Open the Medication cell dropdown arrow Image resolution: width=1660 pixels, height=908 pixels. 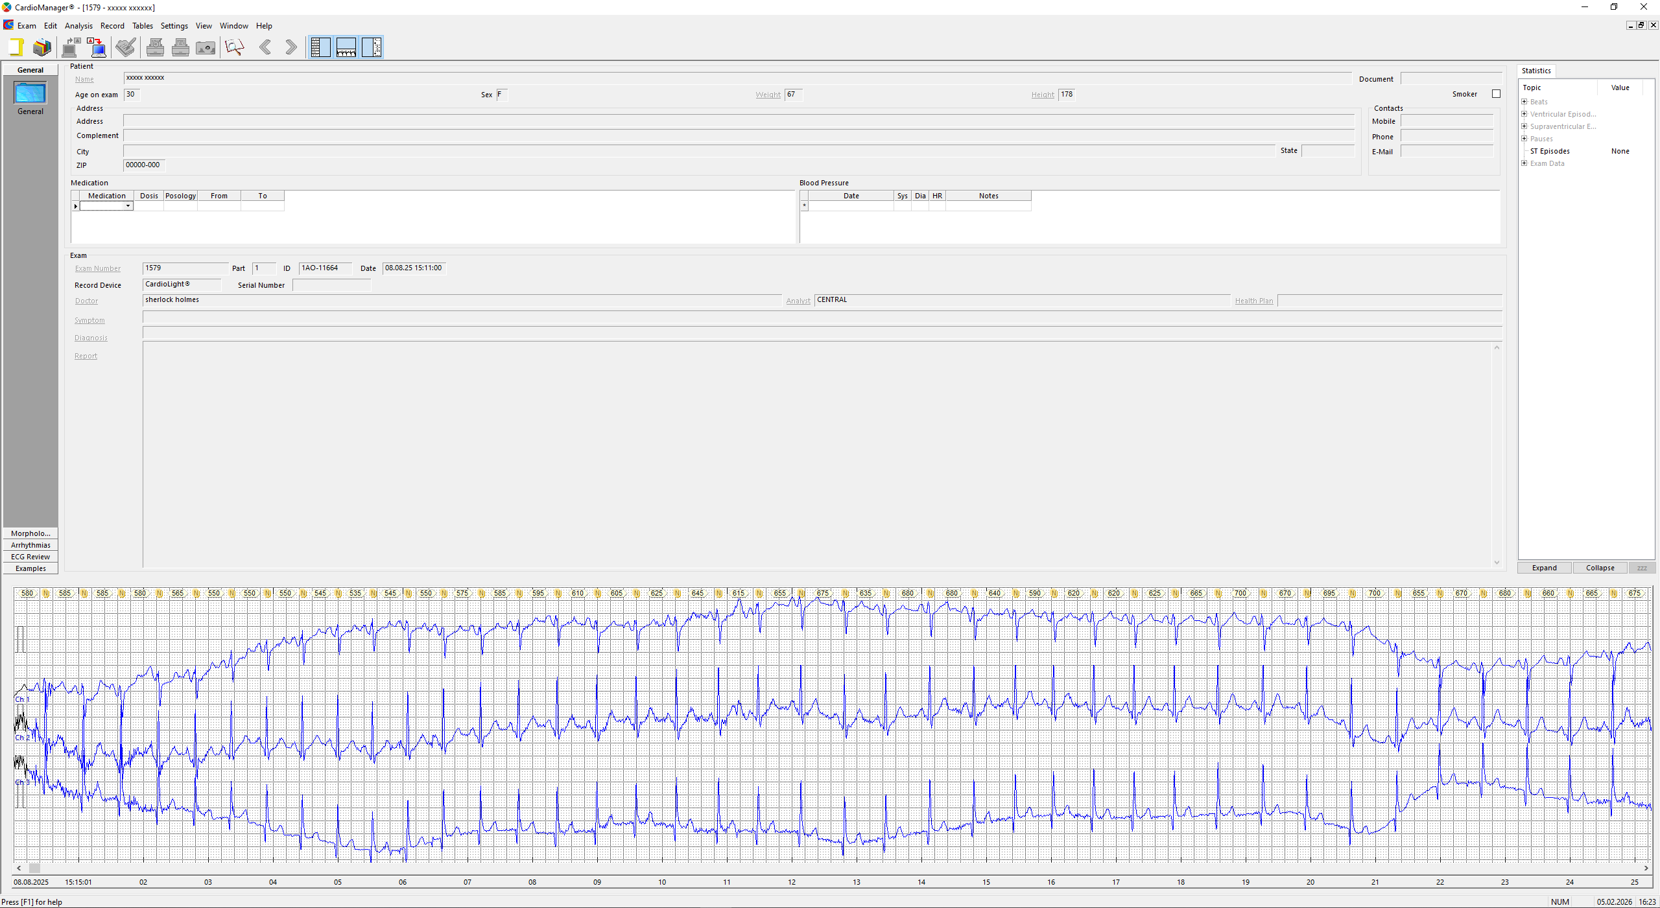coord(128,206)
